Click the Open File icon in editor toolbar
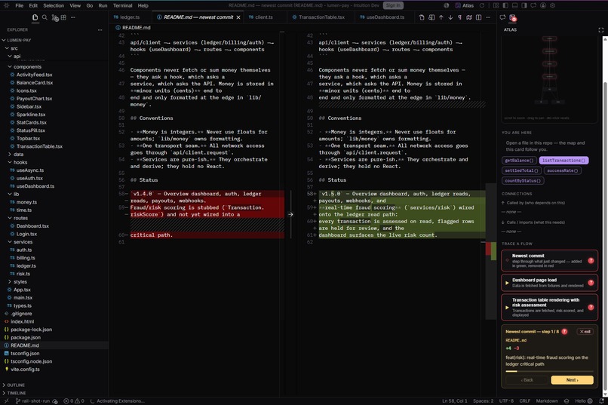The width and height of the screenshot is (608, 405). pyautogui.click(x=422, y=17)
